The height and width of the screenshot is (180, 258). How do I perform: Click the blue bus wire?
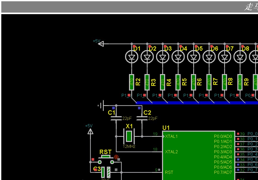(x=197, y=103)
